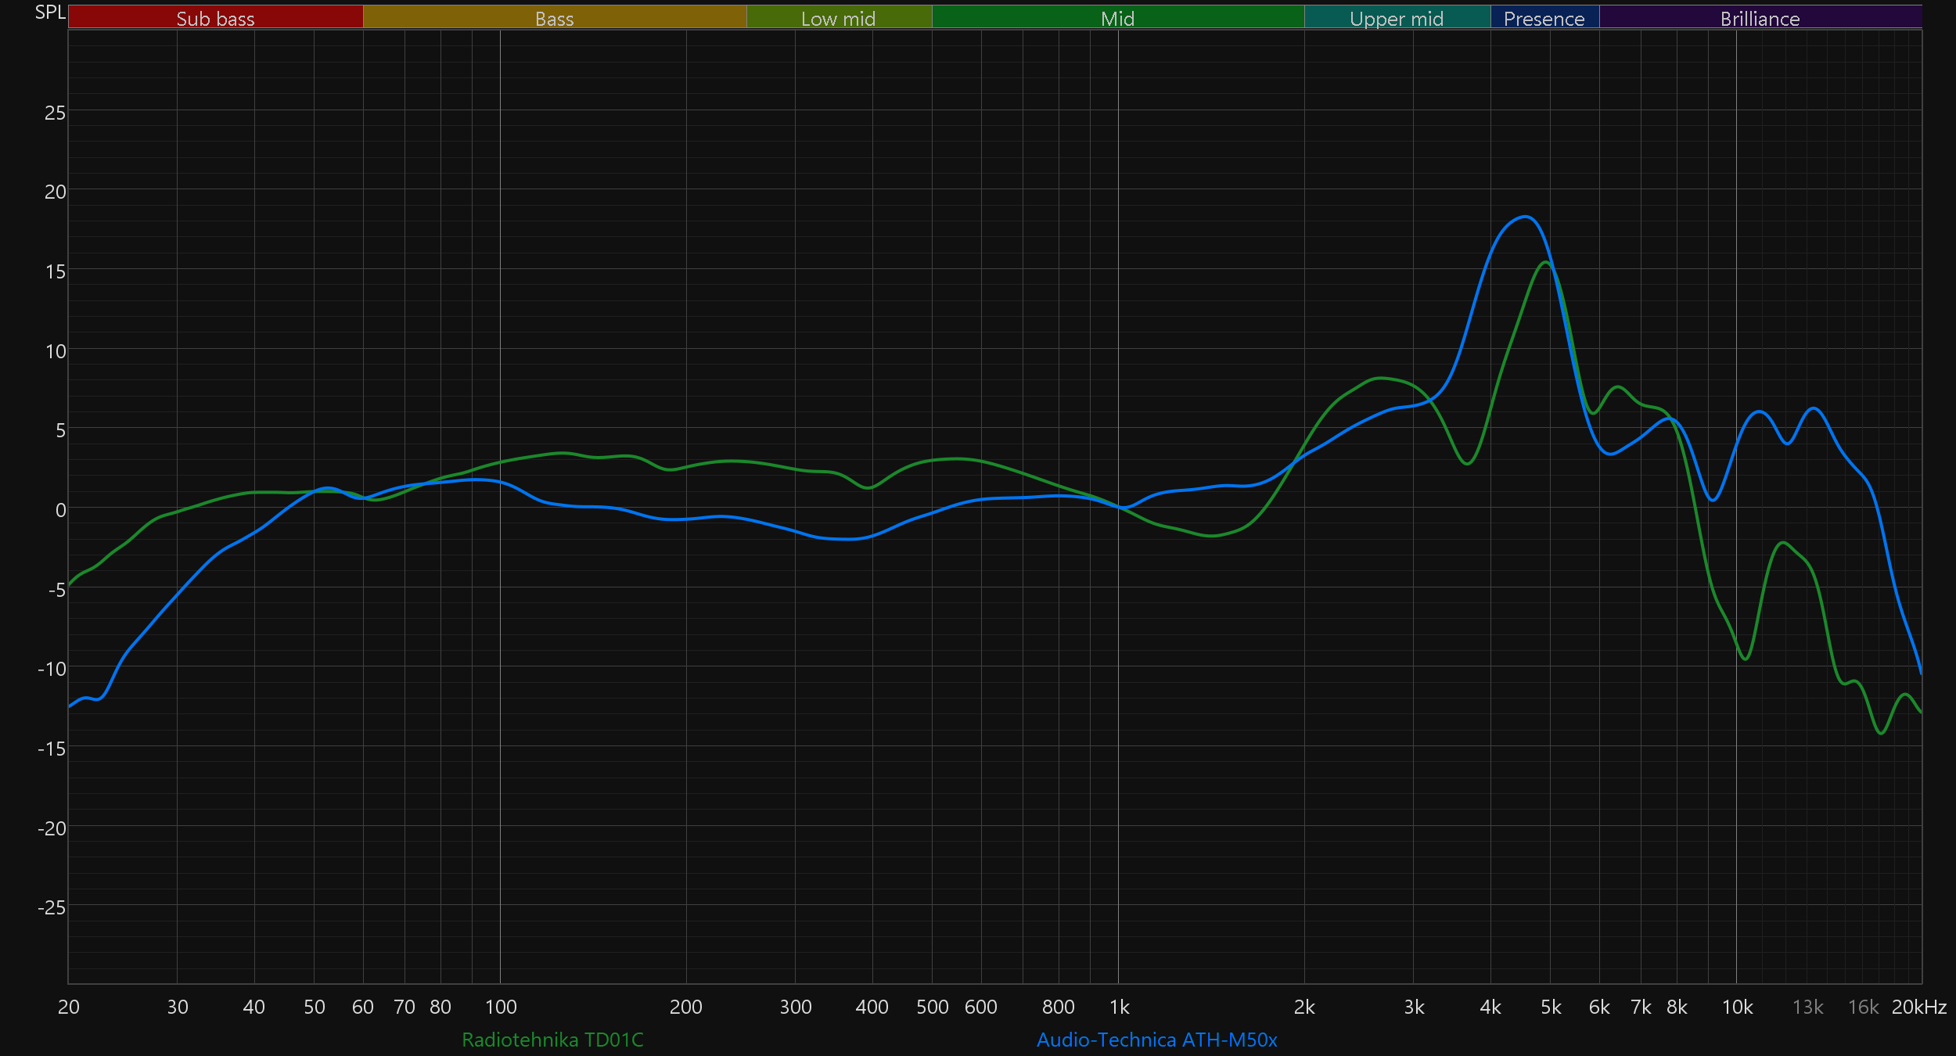Click the Low mid band header

tap(838, 18)
